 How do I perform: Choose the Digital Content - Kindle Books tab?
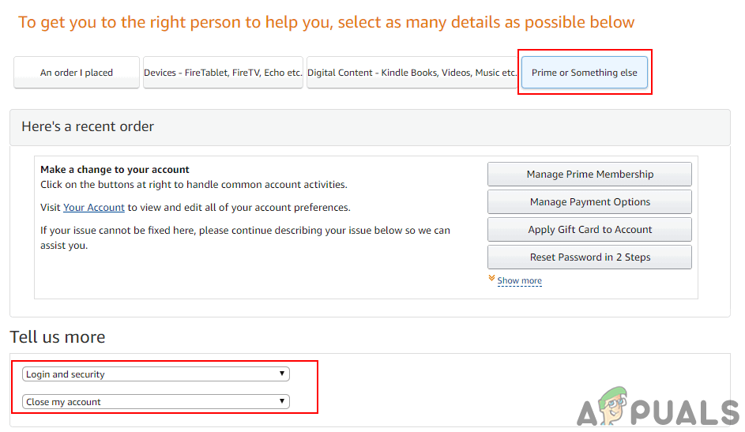(x=412, y=73)
